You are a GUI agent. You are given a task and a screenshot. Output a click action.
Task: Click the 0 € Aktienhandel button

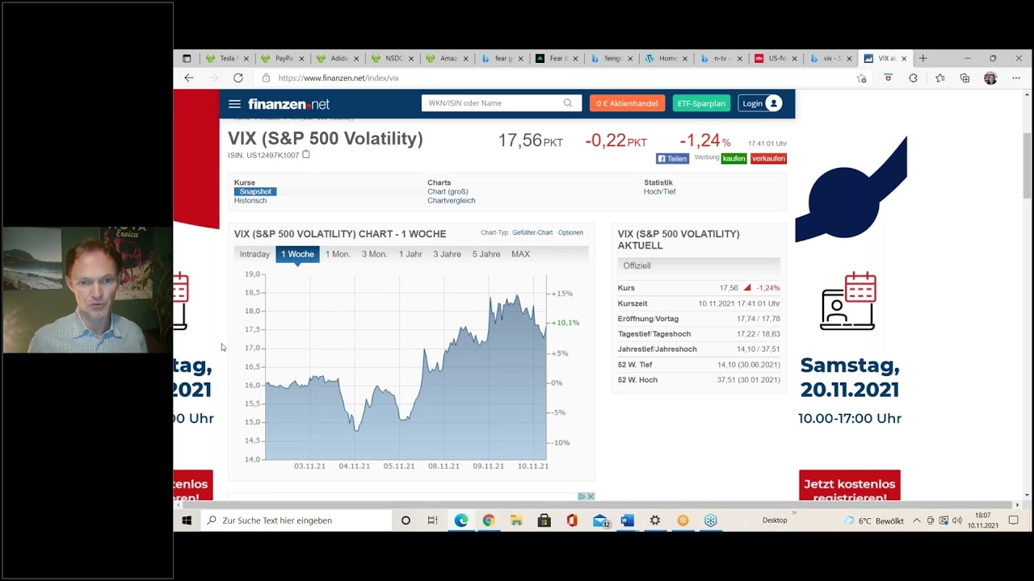click(x=627, y=103)
